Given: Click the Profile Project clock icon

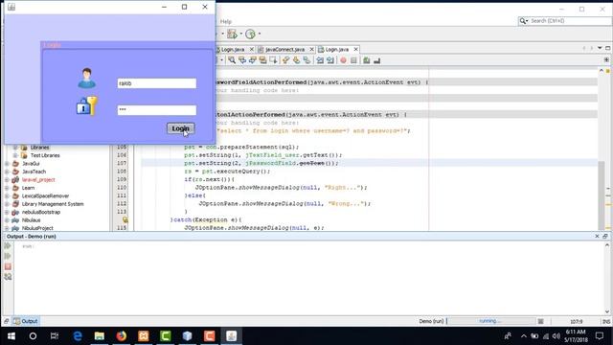Looking at the screenshot, I should (250, 34).
